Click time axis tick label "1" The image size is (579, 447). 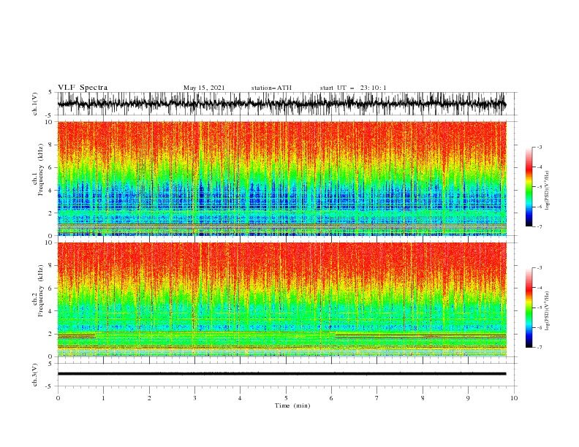pos(103,398)
